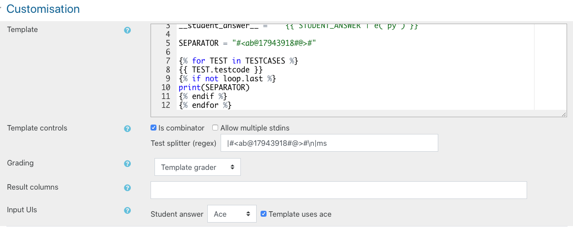
Task: Expand the Student answer Ace dropdown
Action: 231,214
